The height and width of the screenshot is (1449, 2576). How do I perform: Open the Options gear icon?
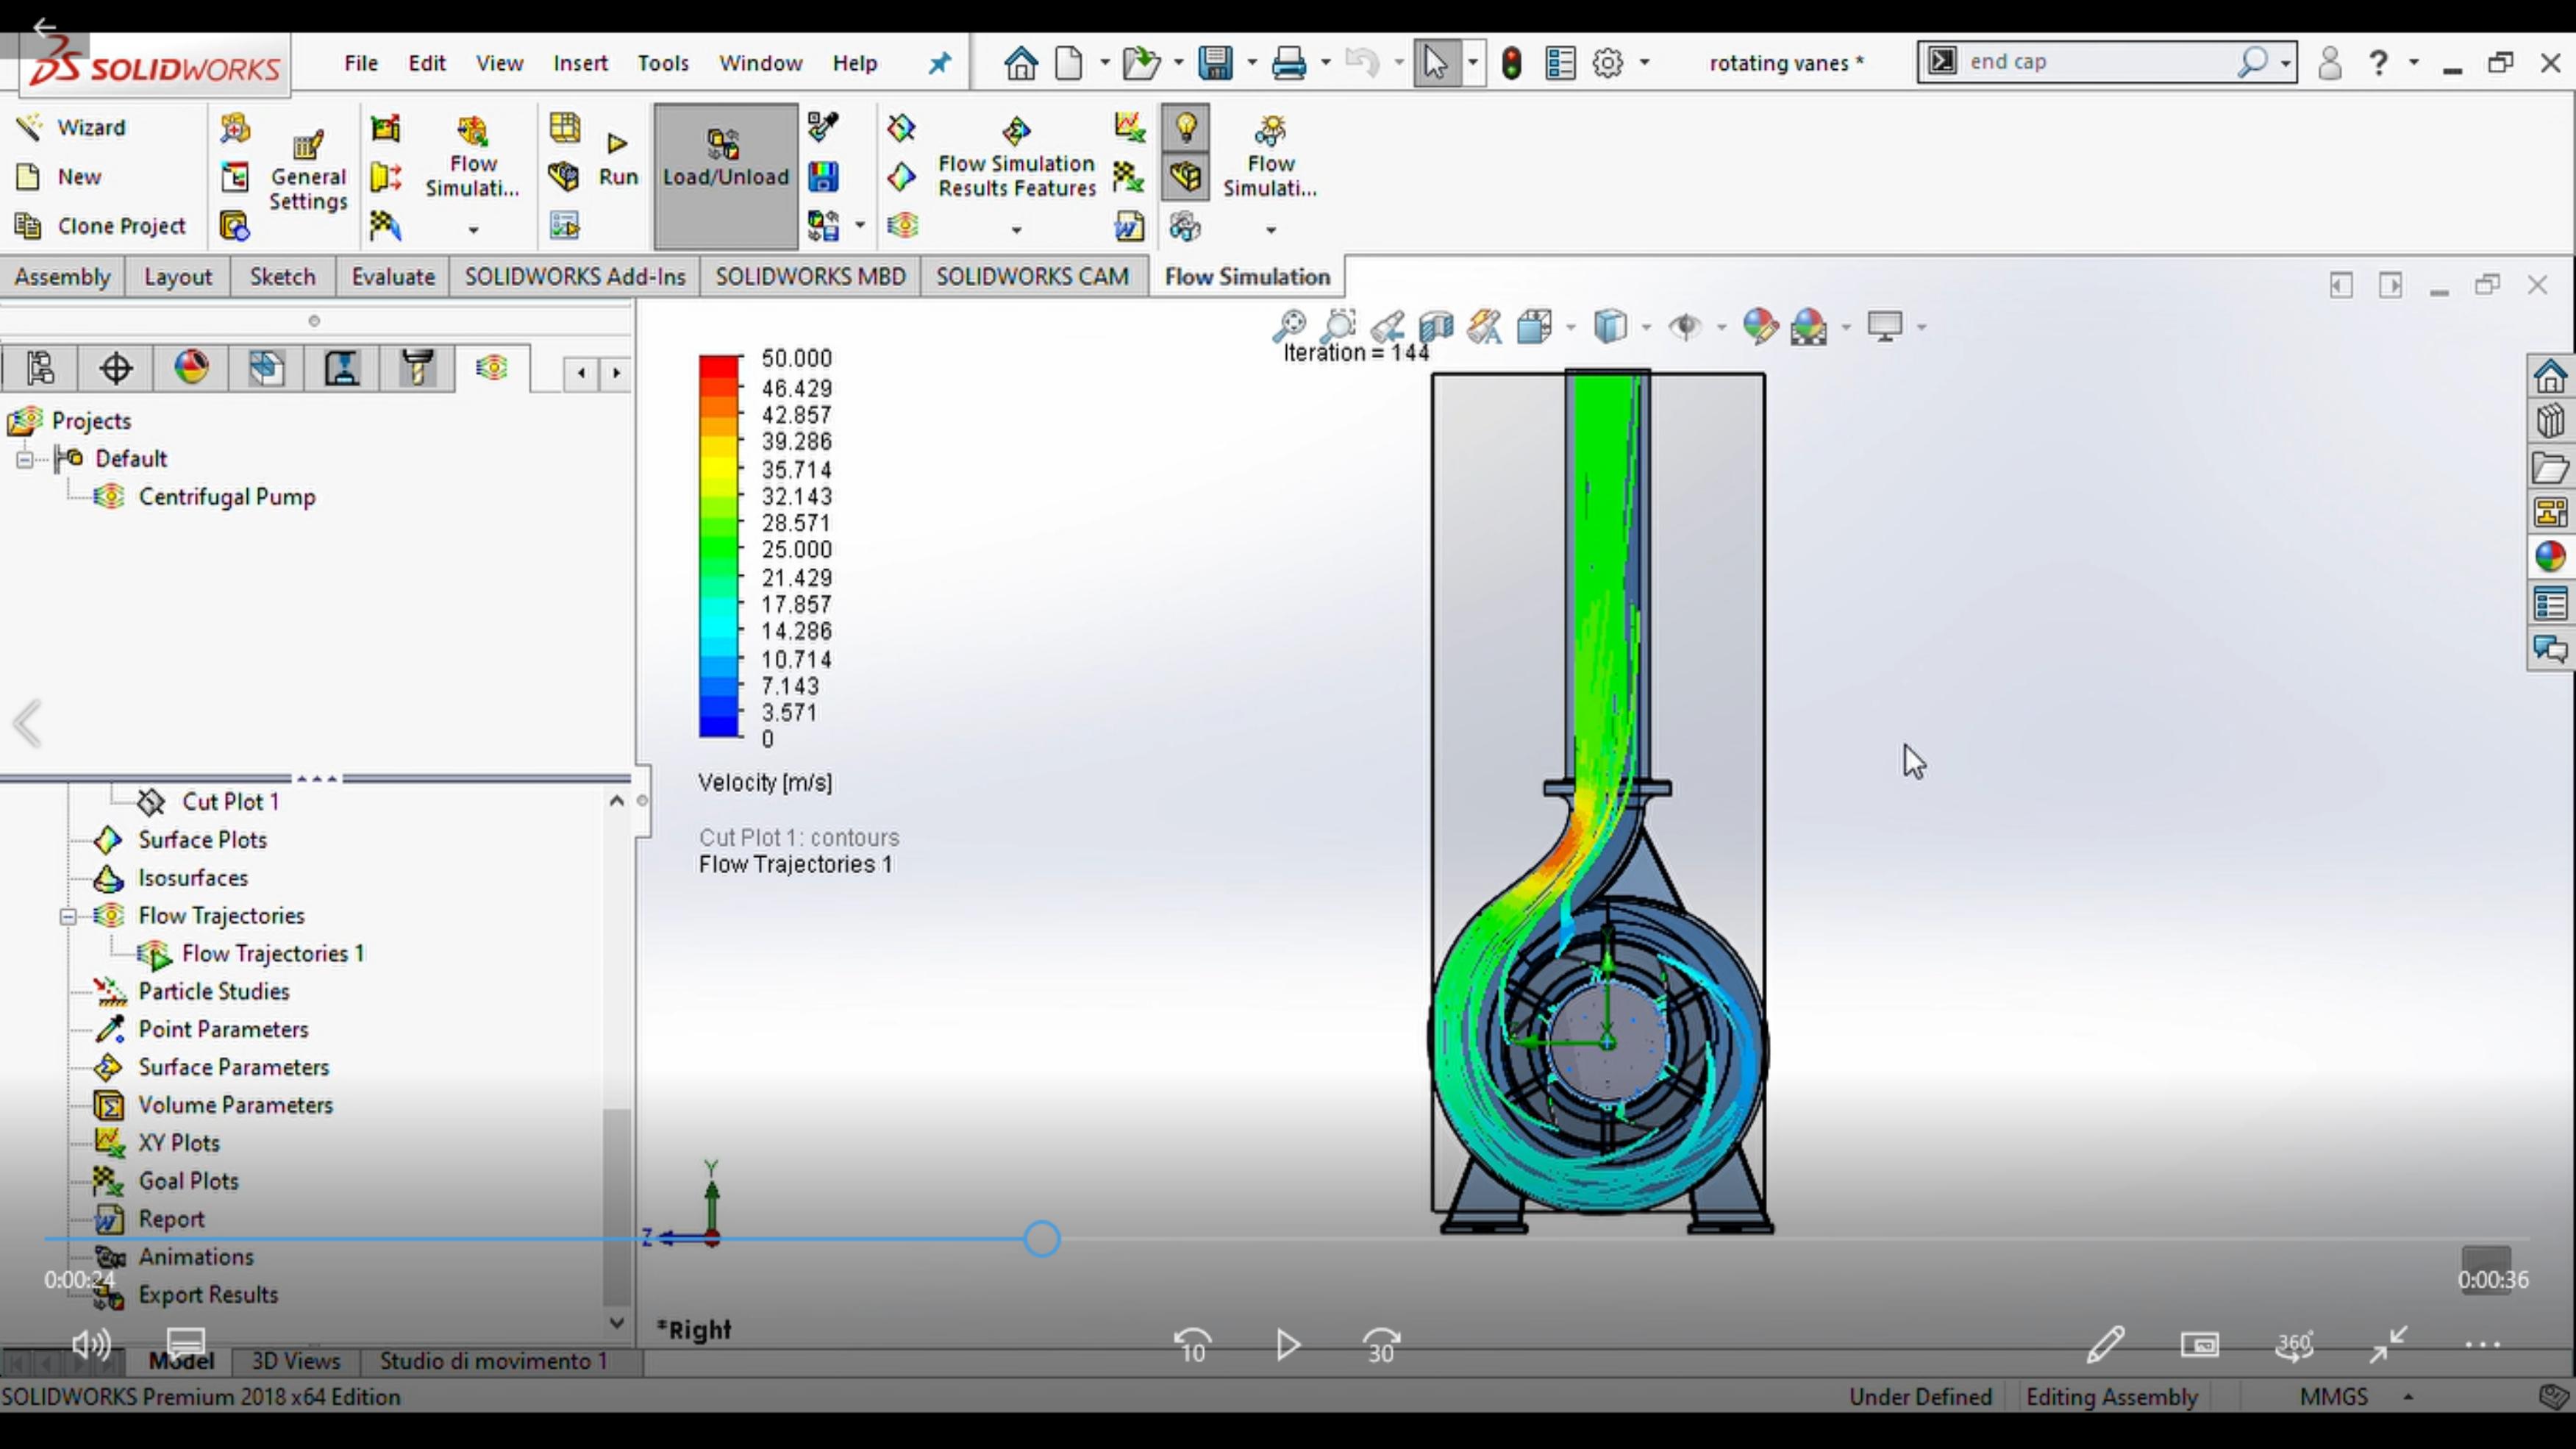click(x=1608, y=63)
